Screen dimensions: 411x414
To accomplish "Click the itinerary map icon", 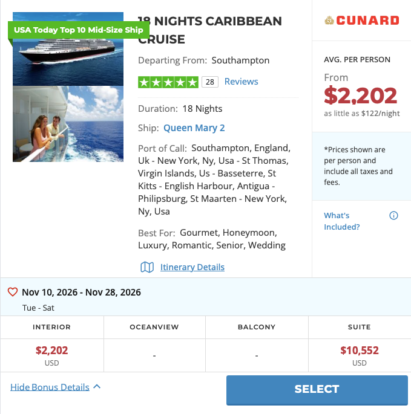I will (x=147, y=267).
